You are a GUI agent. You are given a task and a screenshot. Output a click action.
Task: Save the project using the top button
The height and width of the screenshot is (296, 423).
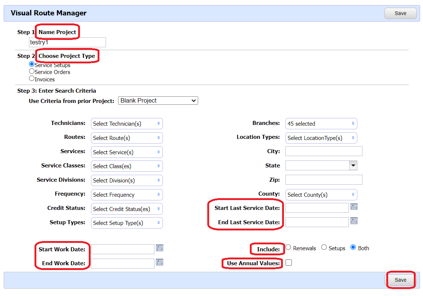(x=400, y=13)
